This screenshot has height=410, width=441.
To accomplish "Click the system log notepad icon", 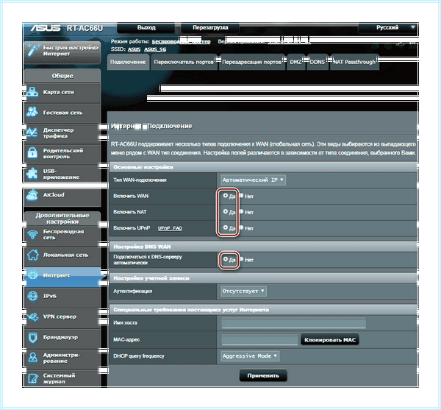I will tap(33, 378).
